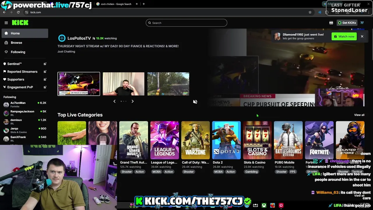The image size is (373, 210).
Task: Click the Get KICKs button
Action: (x=347, y=23)
